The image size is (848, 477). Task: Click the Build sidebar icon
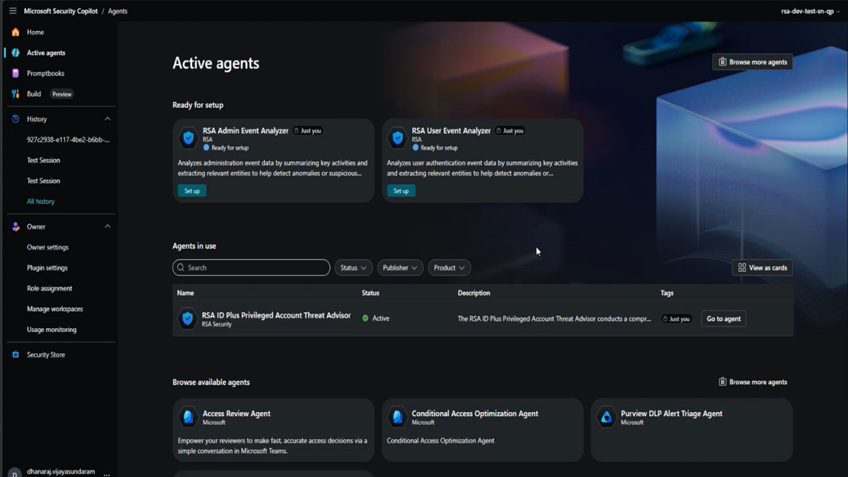[x=15, y=94]
